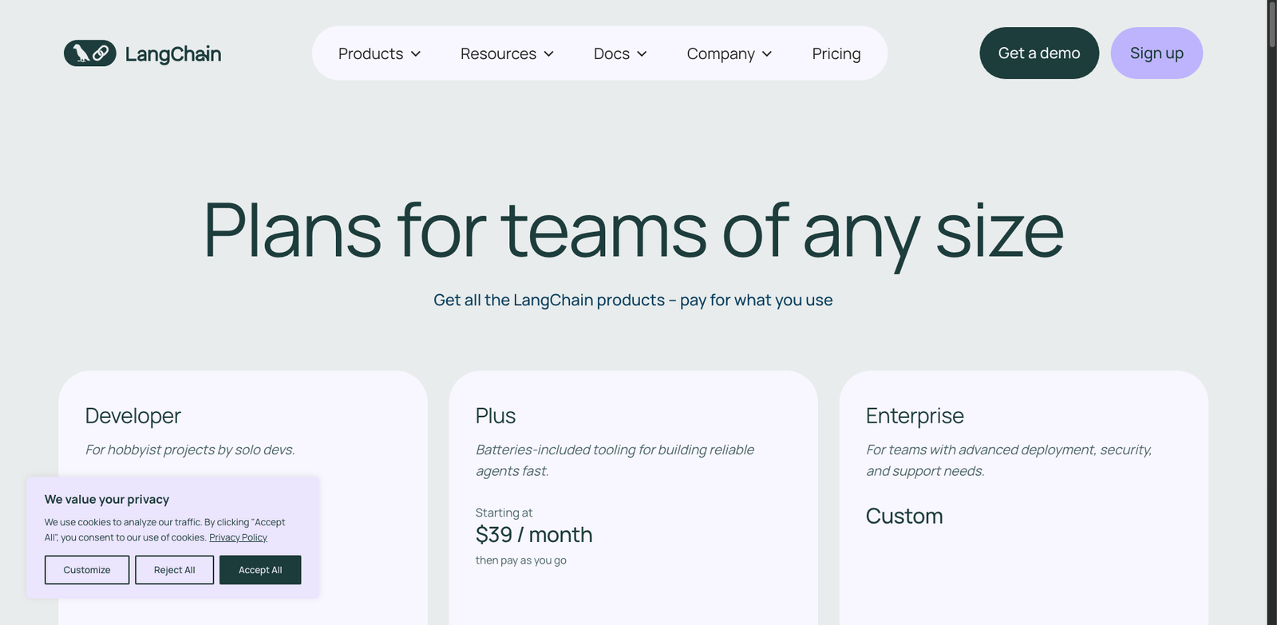Click 'For hobbyist projects by solo devs.' text
Viewport: 1277px width, 625px height.
[190, 450]
